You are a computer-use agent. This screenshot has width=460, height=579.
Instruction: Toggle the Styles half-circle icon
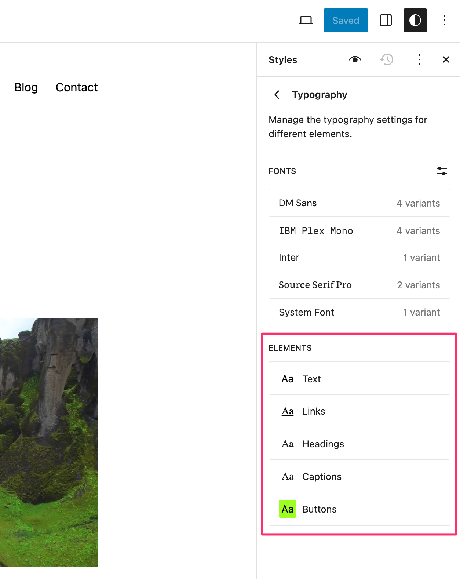415,20
